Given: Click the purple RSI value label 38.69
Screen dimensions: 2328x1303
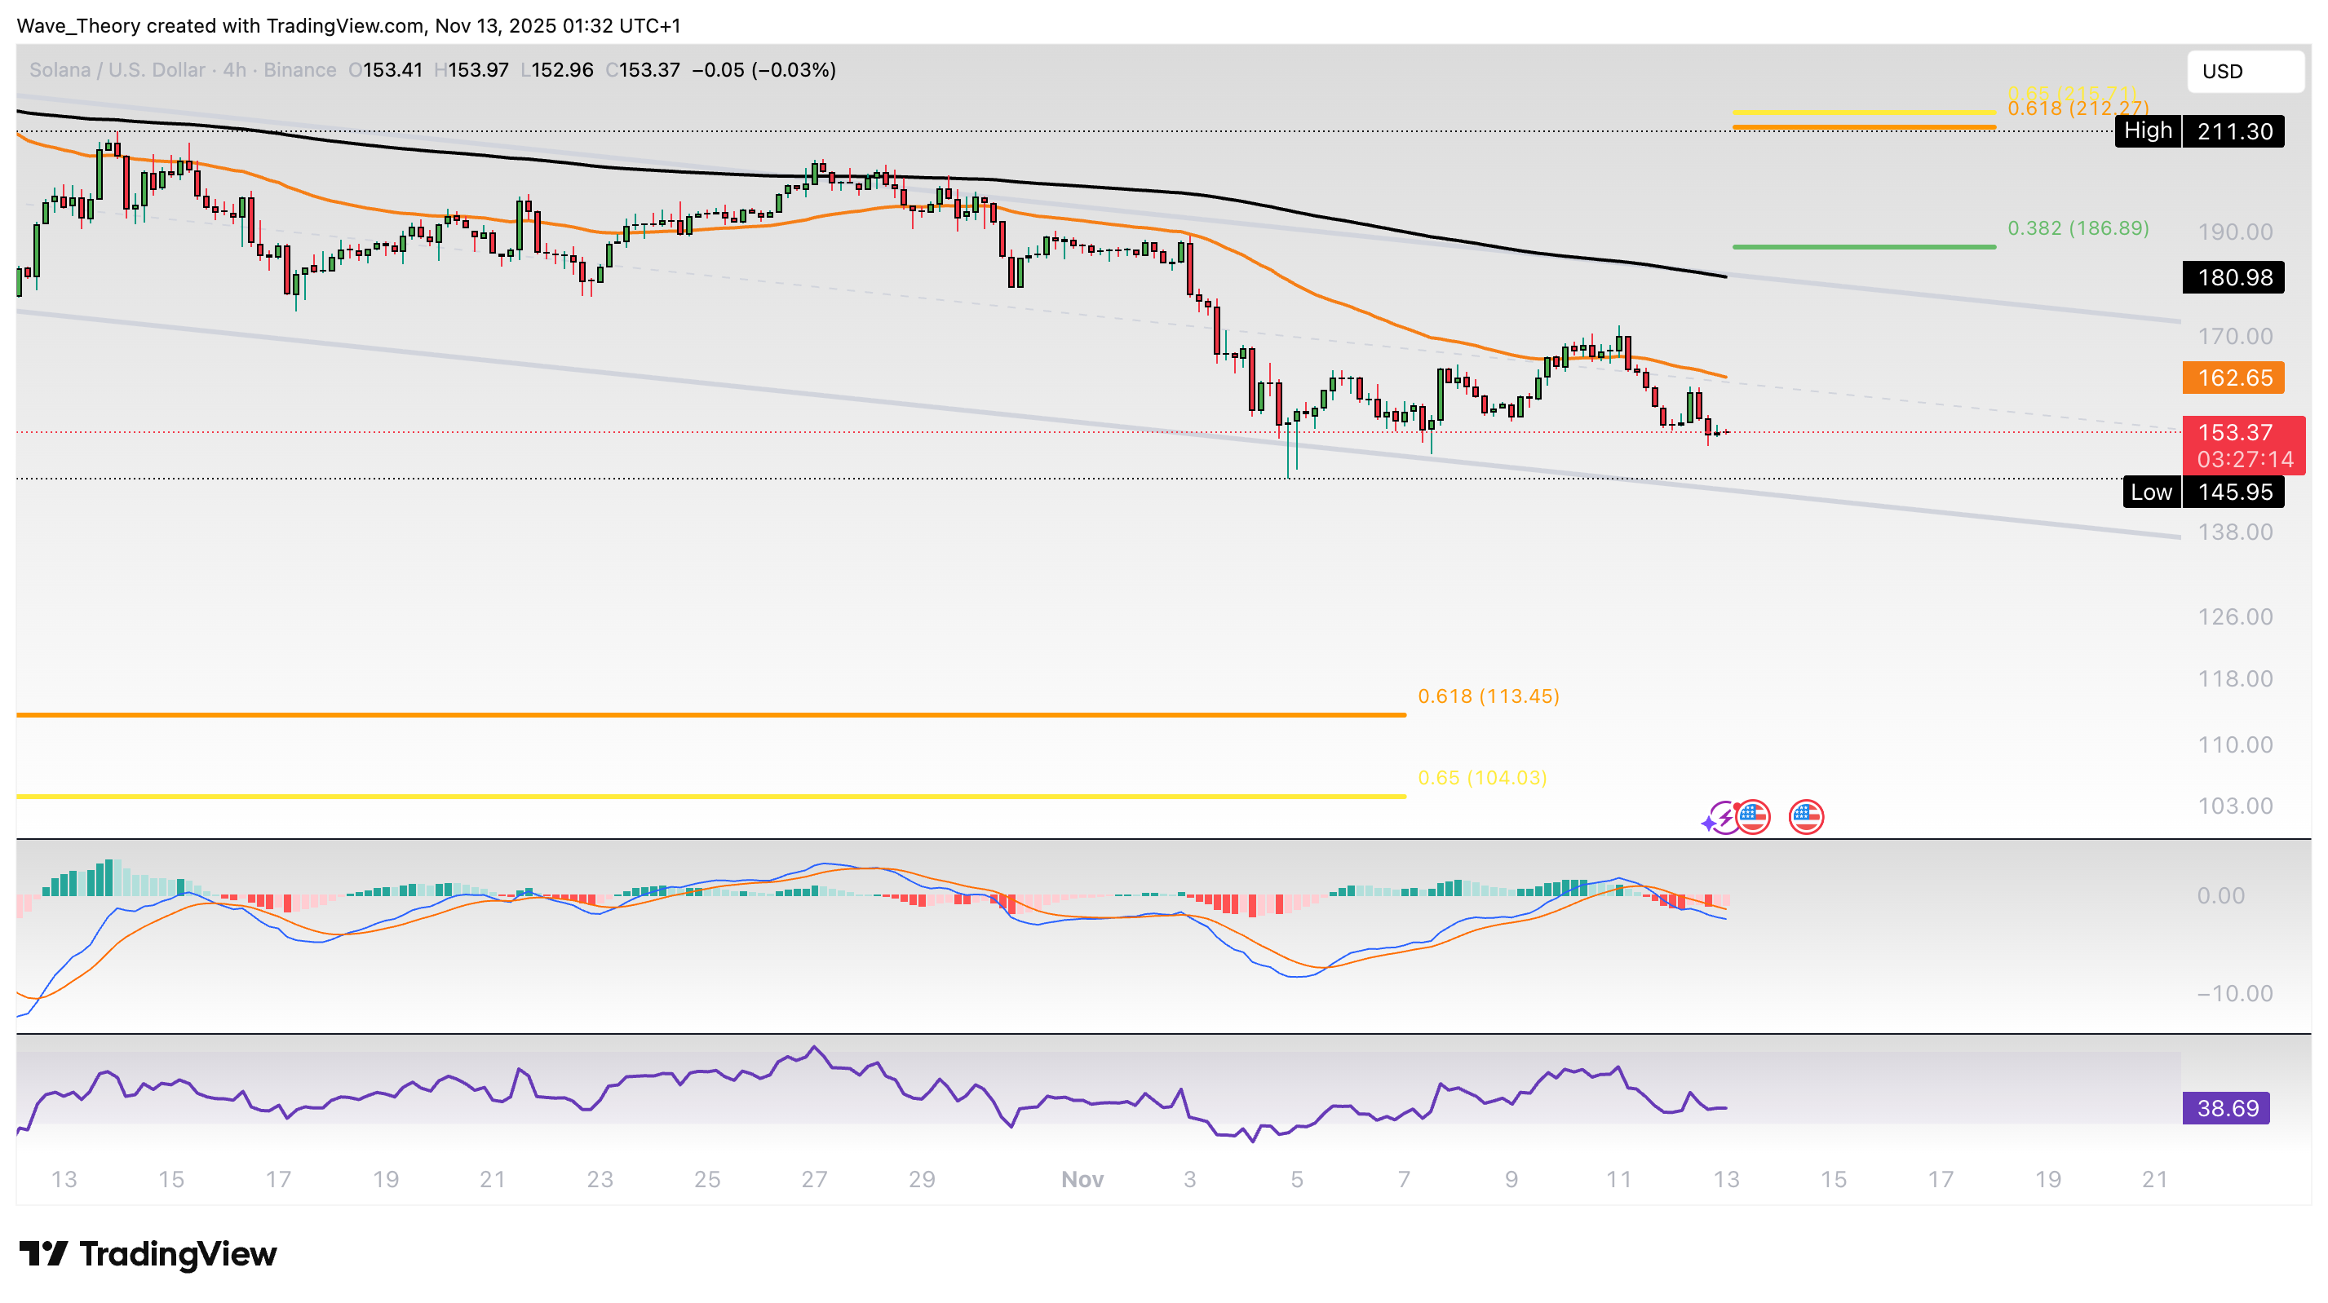Looking at the screenshot, I should tap(2226, 1108).
